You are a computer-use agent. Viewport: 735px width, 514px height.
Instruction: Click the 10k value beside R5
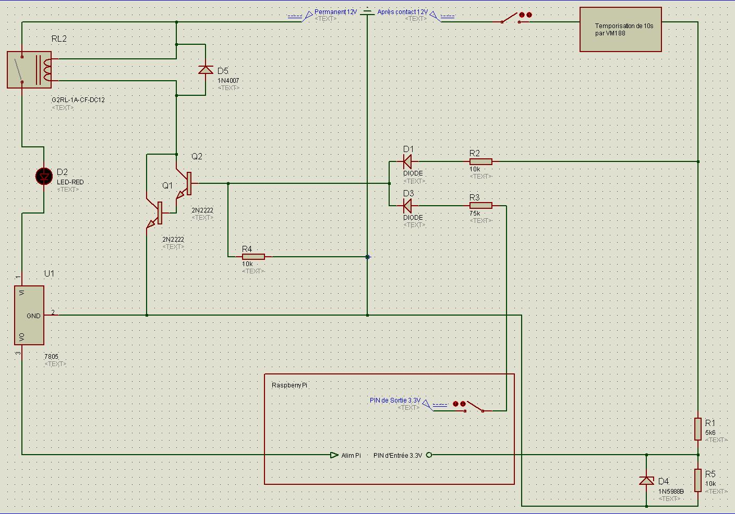[710, 484]
